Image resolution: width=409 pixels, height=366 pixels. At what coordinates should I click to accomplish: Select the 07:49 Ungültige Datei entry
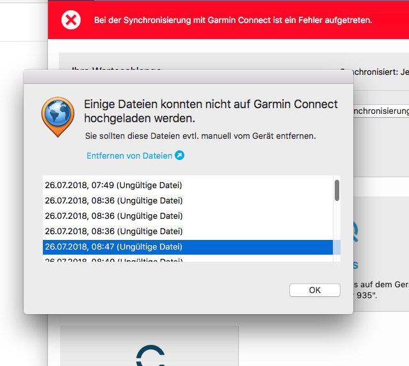(x=188, y=185)
